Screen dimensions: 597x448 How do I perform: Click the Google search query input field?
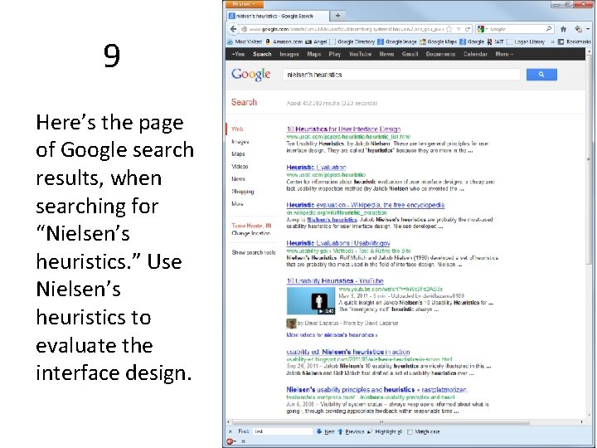401,75
